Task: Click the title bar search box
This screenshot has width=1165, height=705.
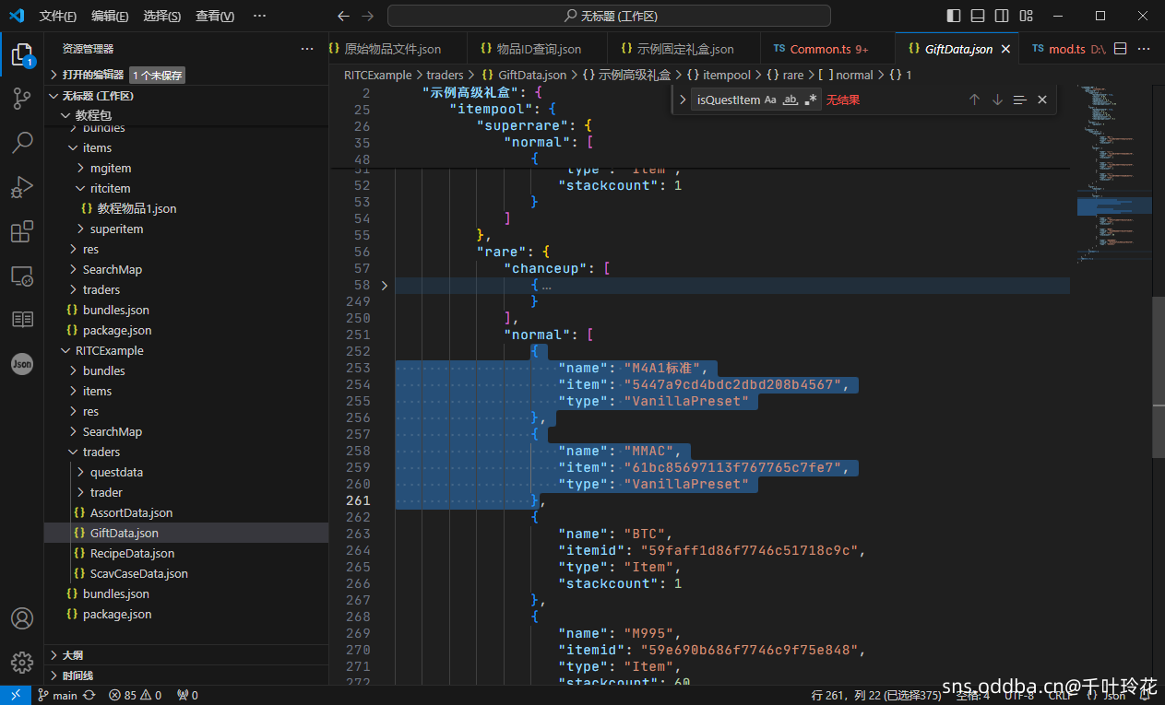Action: [609, 16]
